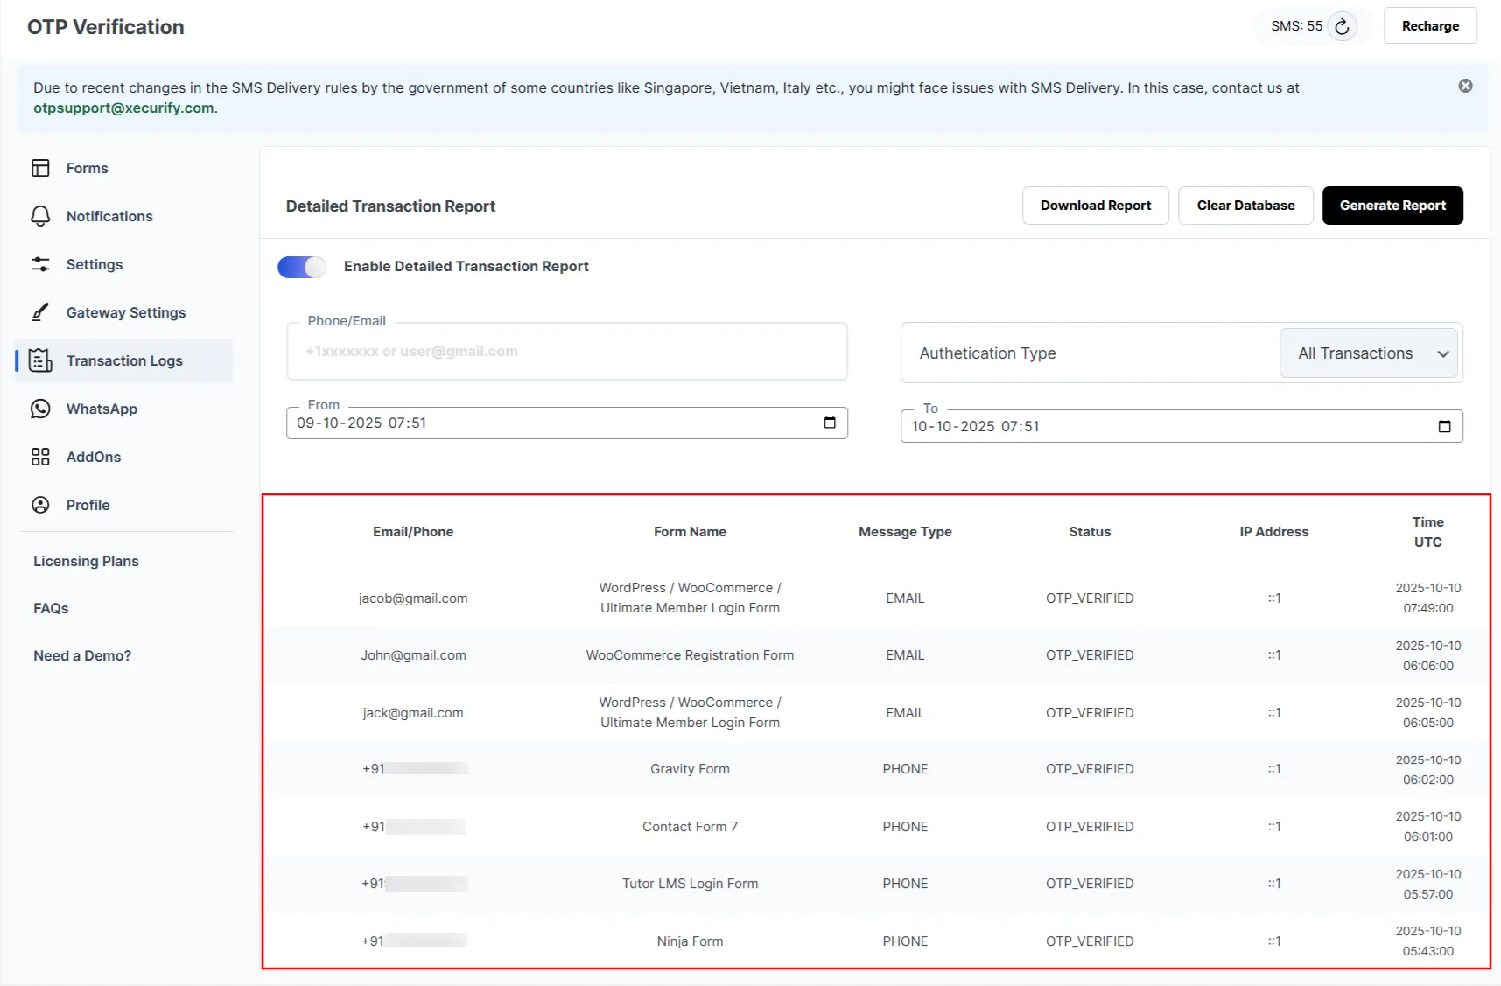Viewport: 1501px width, 986px height.
Task: Open Settings via the sliders icon
Action: point(41,264)
